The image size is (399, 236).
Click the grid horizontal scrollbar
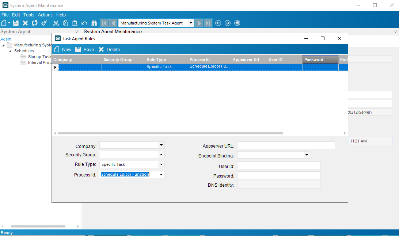pos(170,133)
